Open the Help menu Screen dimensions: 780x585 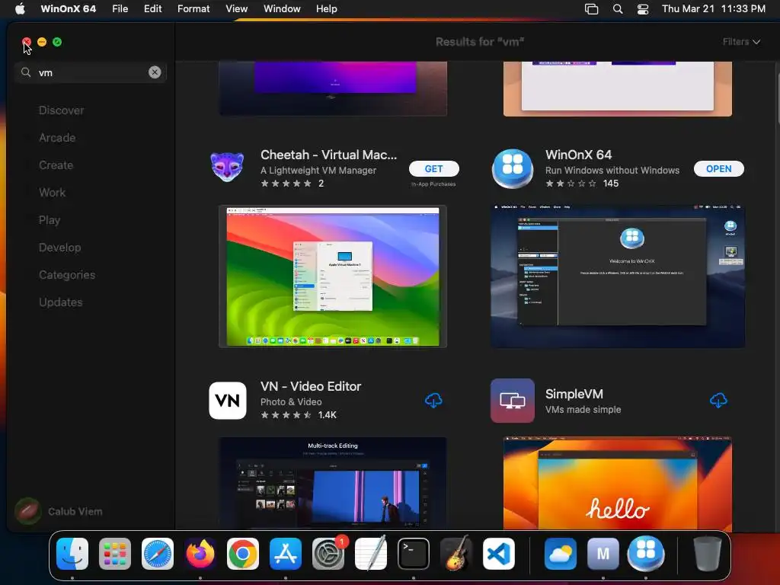click(326, 9)
